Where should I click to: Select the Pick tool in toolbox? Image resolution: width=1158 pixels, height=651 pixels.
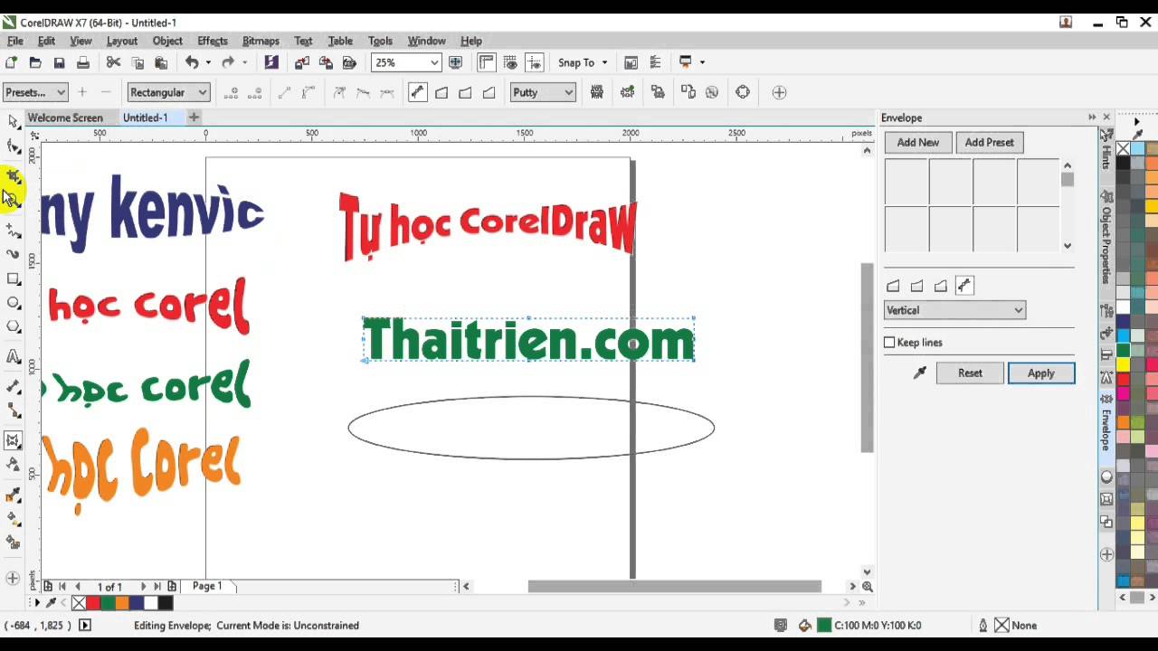pos(13,121)
